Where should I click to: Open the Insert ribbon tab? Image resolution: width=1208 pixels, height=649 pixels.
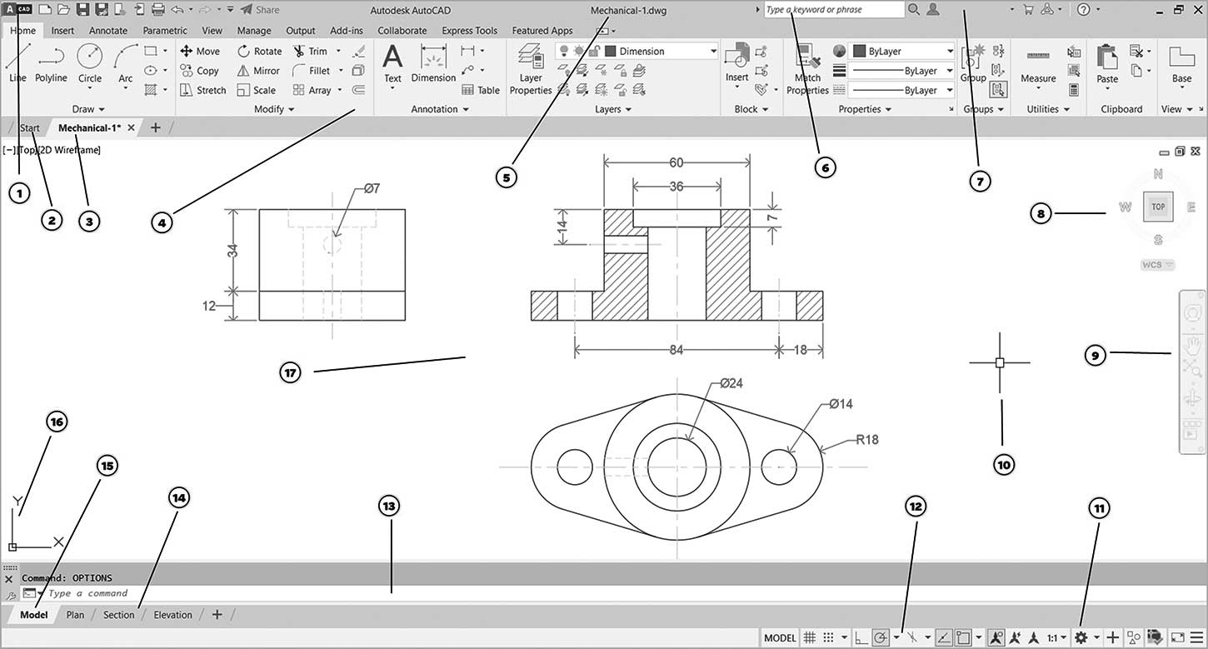click(x=62, y=31)
